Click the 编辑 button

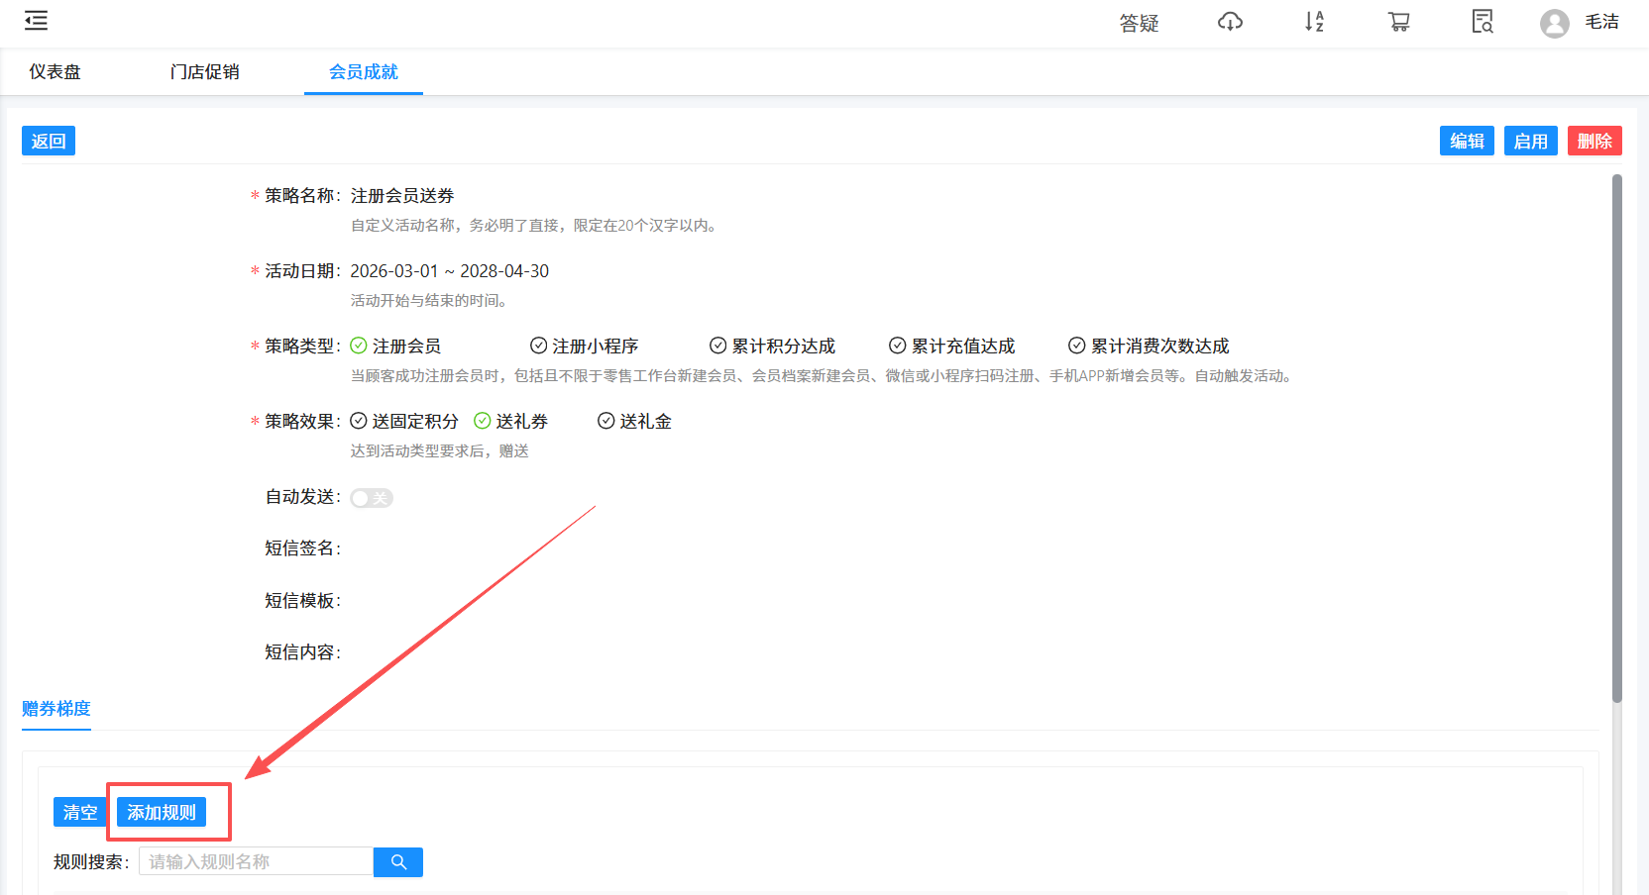[1466, 141]
